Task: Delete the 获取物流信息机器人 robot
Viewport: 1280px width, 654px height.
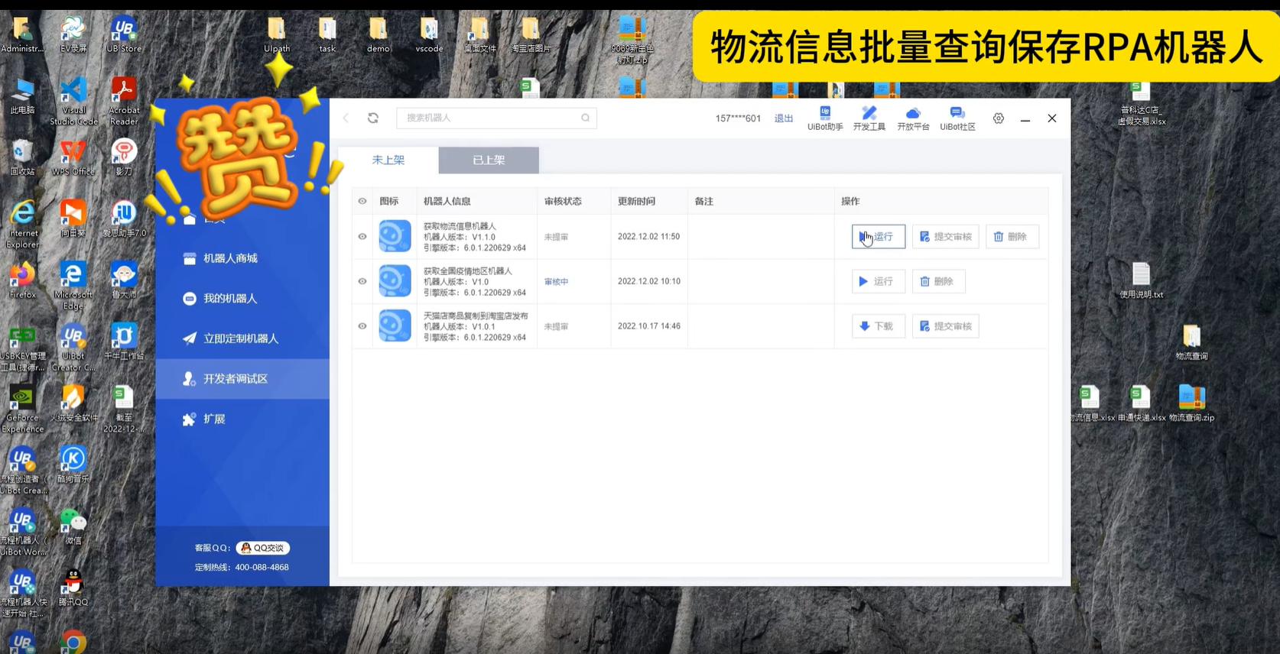Action: 1012,237
